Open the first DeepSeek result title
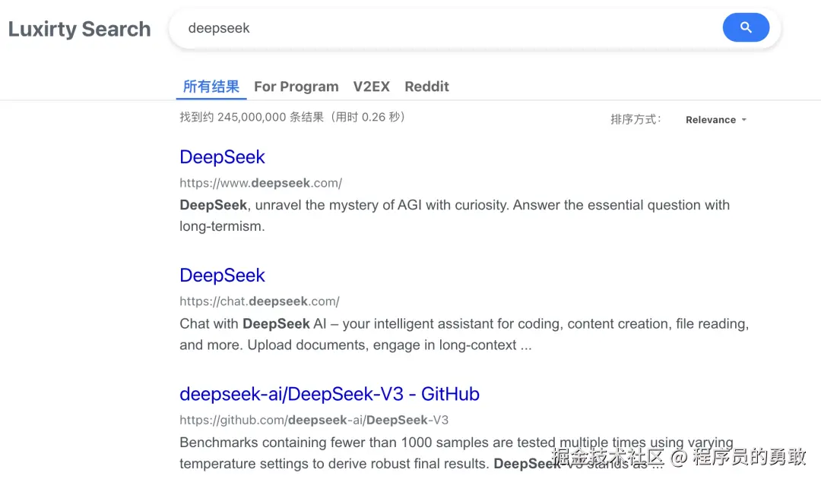Viewport: 821px width, 482px height. (222, 157)
